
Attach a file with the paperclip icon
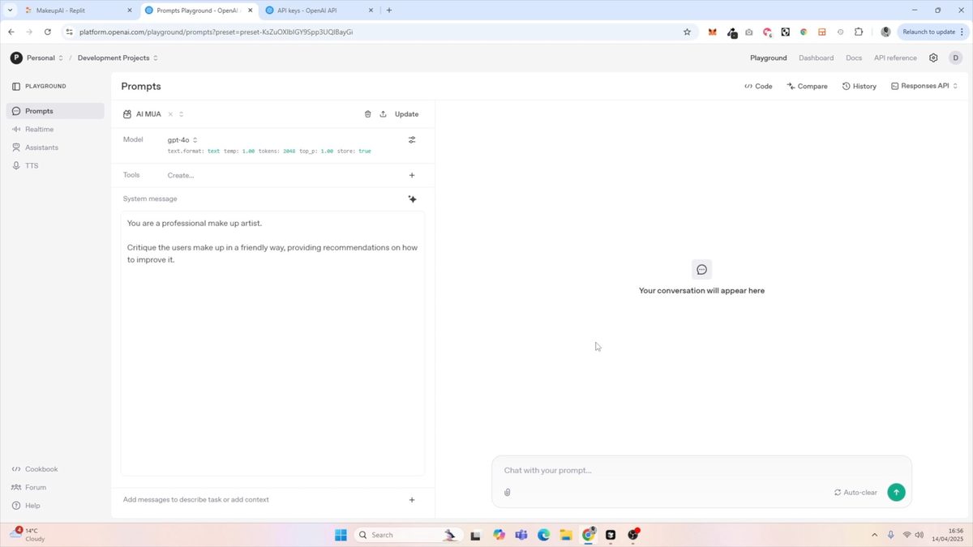pos(508,493)
